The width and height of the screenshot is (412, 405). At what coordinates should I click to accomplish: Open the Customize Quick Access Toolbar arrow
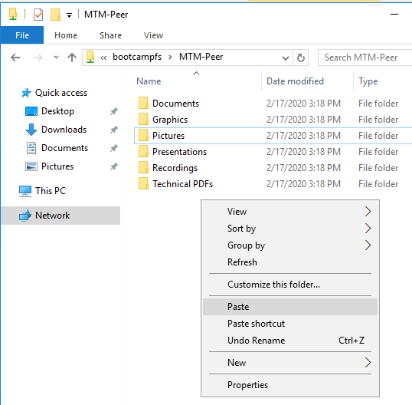click(69, 15)
